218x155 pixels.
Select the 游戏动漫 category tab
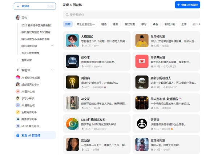click(x=130, y=24)
